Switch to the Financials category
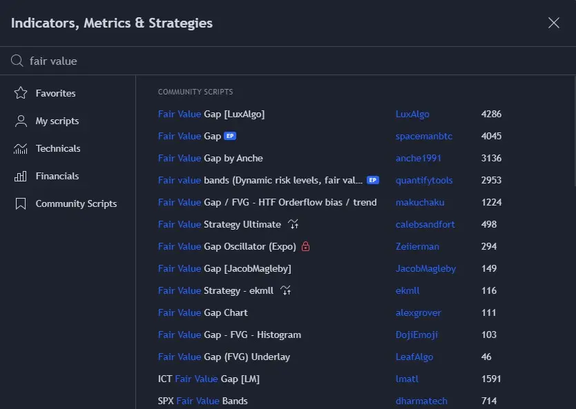576x409 pixels. click(57, 176)
